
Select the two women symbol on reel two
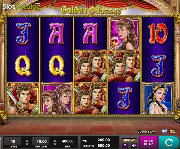[x=57, y=98]
